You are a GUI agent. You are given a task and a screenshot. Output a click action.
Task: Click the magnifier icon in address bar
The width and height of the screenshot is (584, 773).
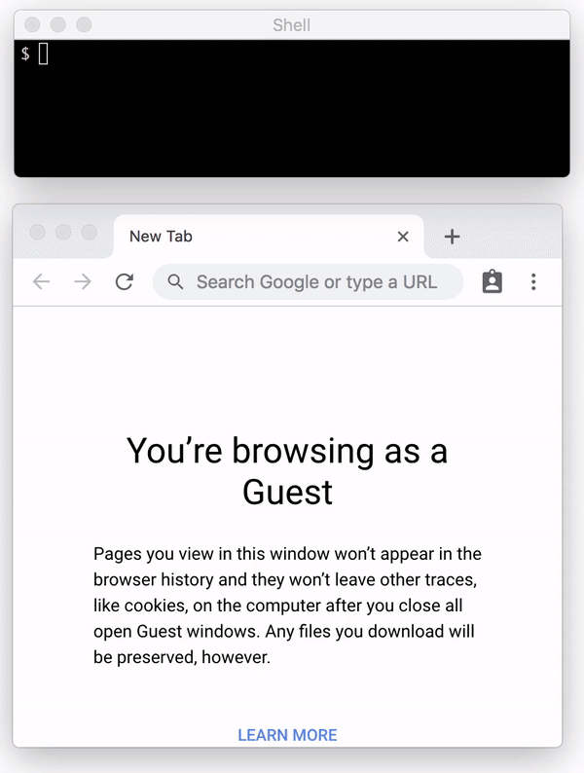[x=175, y=282]
